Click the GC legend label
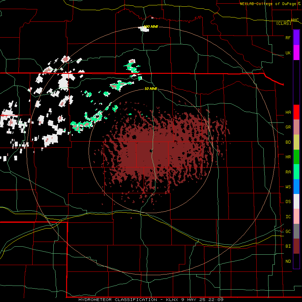 click(288, 232)
